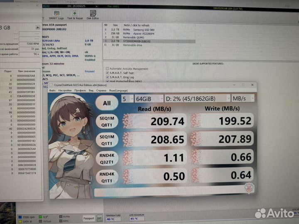Click the play arrow in the left window

coord(38,27)
